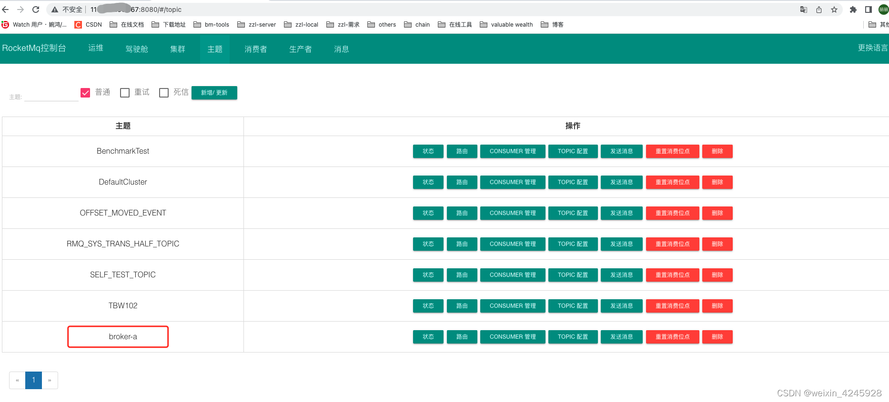Switch to the 消费者 tab

tap(256, 49)
